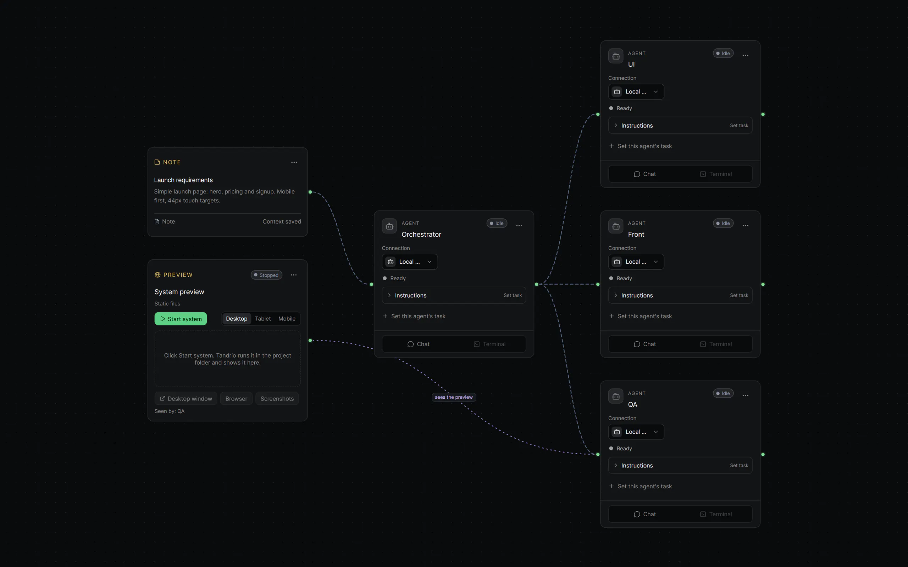This screenshot has width=908, height=567.
Task: Click the note icon beside NOTE heading
Action: click(x=157, y=162)
